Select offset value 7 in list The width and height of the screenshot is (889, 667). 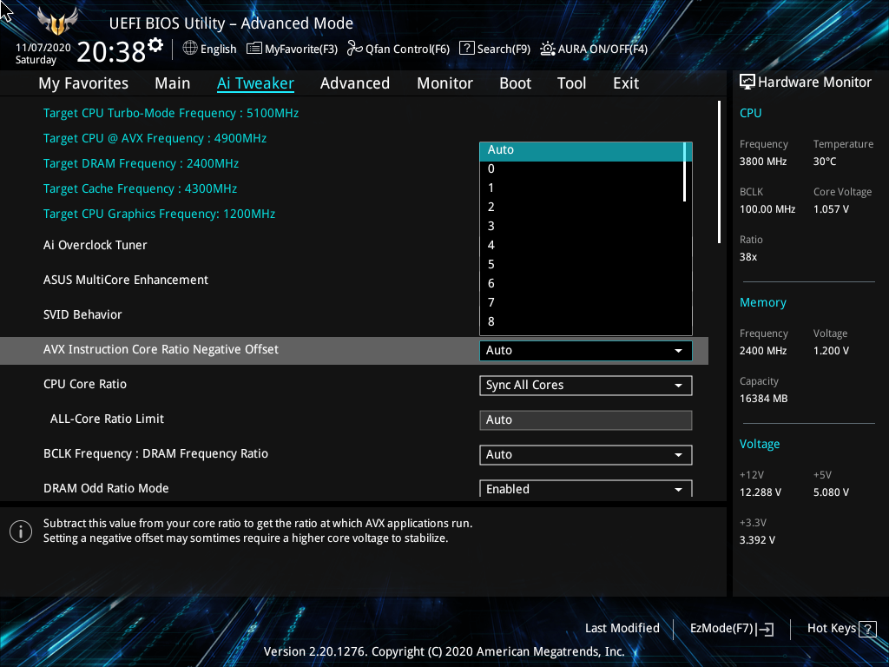pyautogui.click(x=582, y=302)
